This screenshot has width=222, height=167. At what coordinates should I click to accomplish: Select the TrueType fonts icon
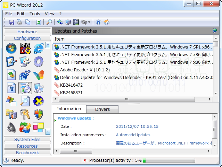11,88
